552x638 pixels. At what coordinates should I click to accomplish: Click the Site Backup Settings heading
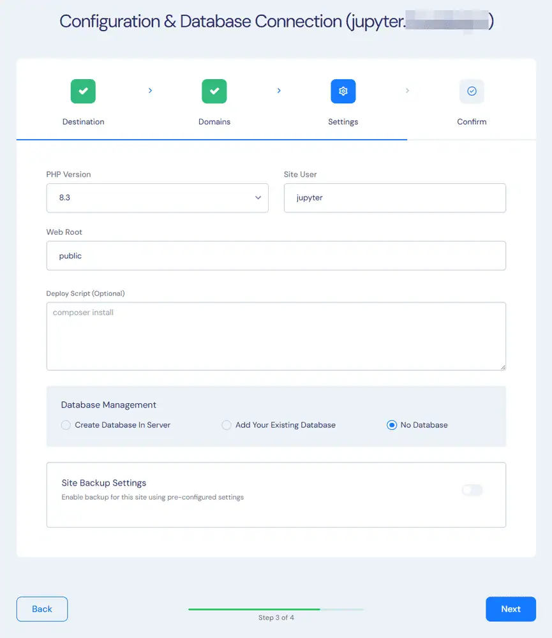[104, 483]
